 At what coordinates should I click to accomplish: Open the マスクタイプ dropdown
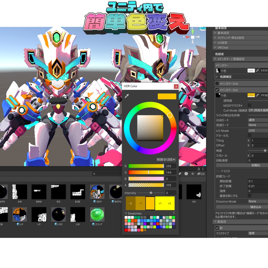coord(258,233)
